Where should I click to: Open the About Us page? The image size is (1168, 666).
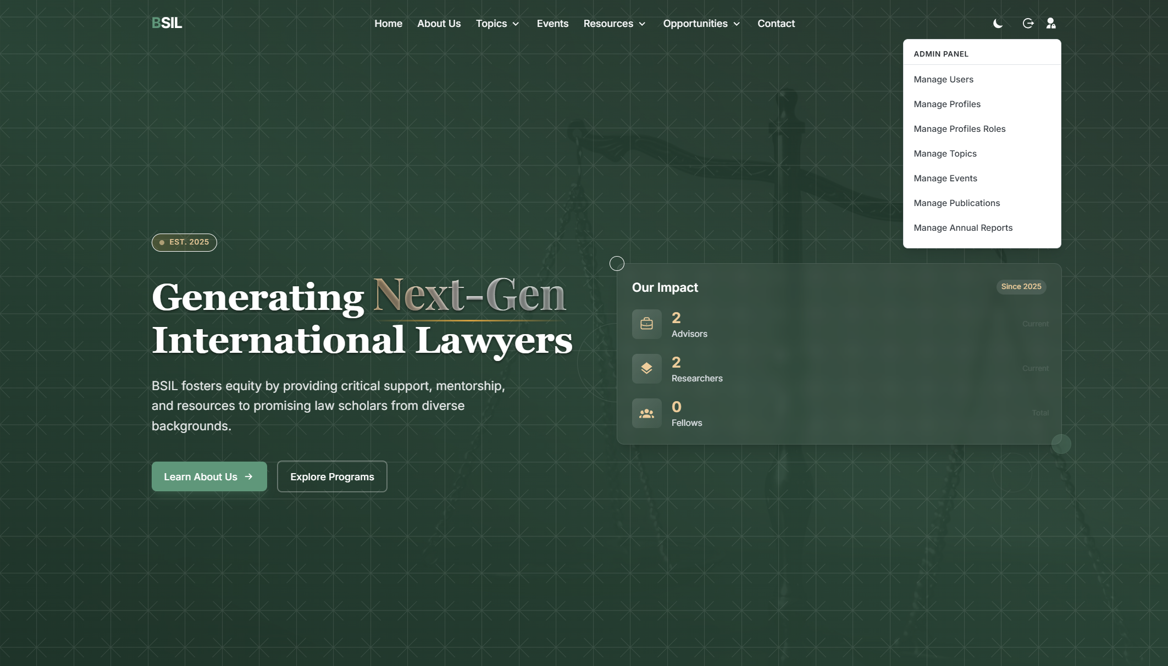439,24
